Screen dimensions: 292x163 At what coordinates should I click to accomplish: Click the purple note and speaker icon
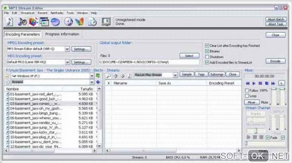click(x=22, y=22)
